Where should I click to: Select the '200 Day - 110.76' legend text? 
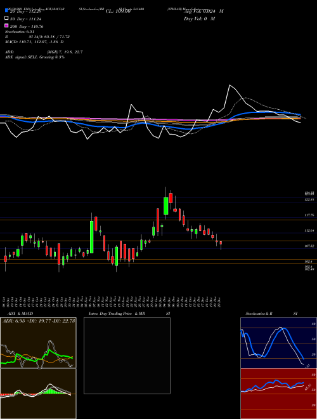(x=27, y=27)
